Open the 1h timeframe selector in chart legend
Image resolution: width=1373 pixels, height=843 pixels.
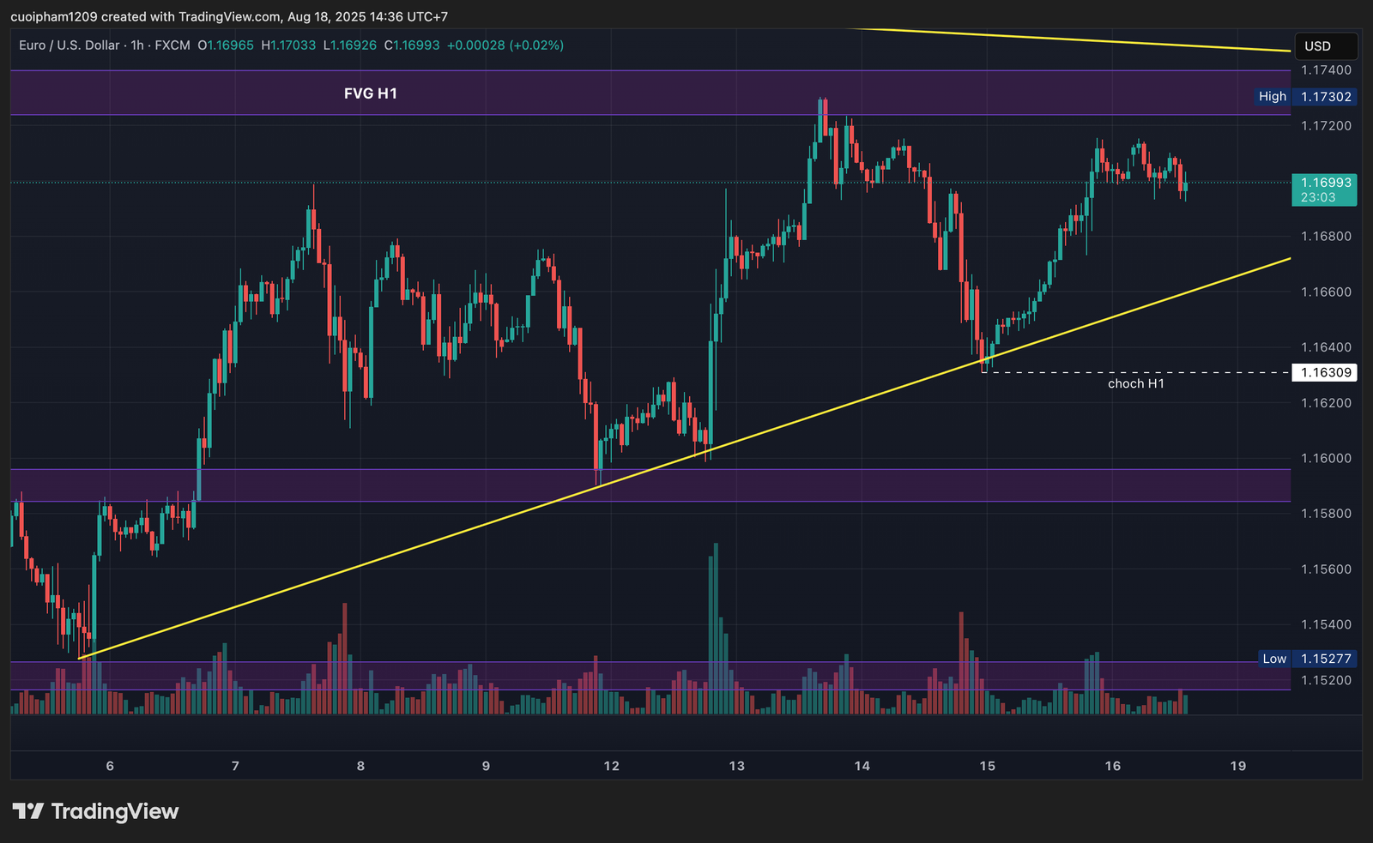[x=137, y=45]
